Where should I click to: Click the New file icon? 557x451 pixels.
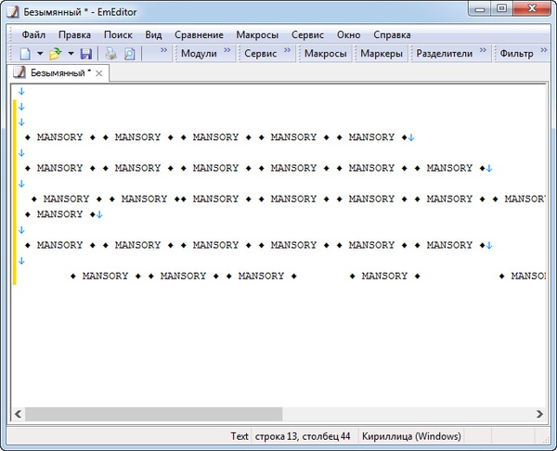coord(25,54)
